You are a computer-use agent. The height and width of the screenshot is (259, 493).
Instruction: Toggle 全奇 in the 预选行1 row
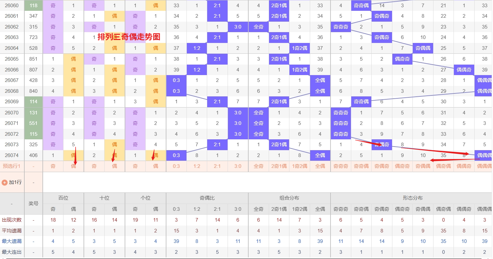(x=259, y=166)
